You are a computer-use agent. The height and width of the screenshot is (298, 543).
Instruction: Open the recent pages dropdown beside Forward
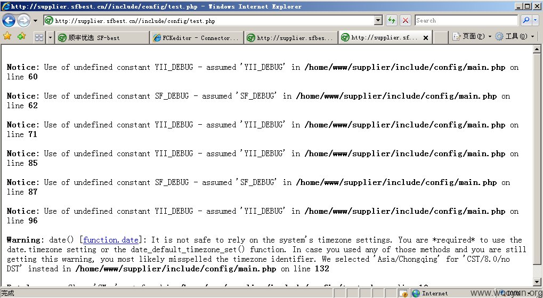[35, 21]
